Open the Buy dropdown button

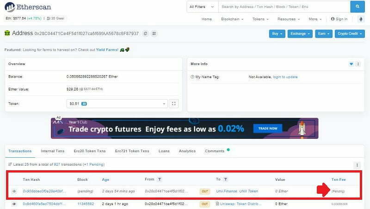coord(277,34)
